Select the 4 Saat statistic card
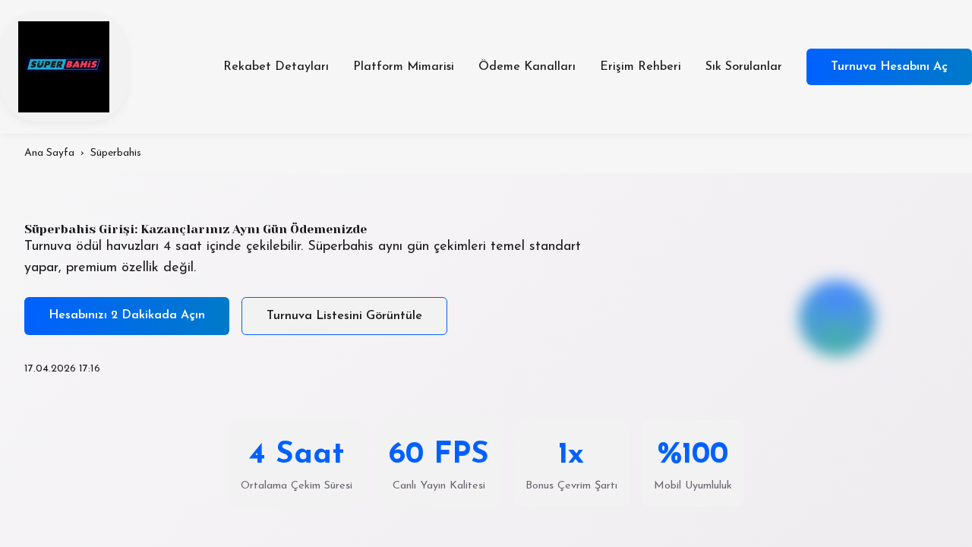The width and height of the screenshot is (972, 547). point(296,463)
